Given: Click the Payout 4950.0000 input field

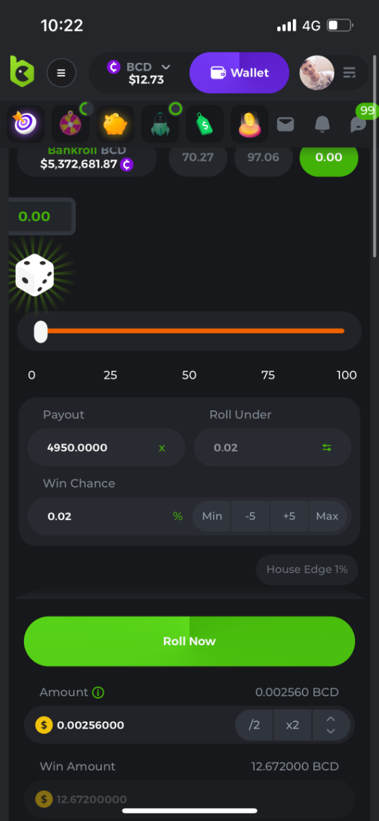Looking at the screenshot, I should [106, 447].
